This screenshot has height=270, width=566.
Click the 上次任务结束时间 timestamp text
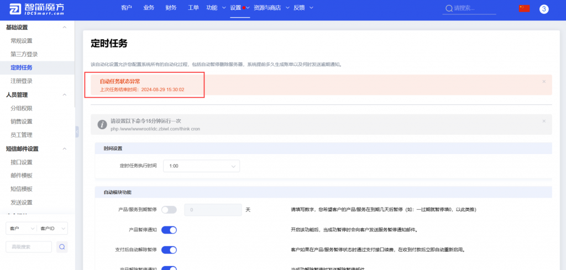pyautogui.click(x=142, y=89)
